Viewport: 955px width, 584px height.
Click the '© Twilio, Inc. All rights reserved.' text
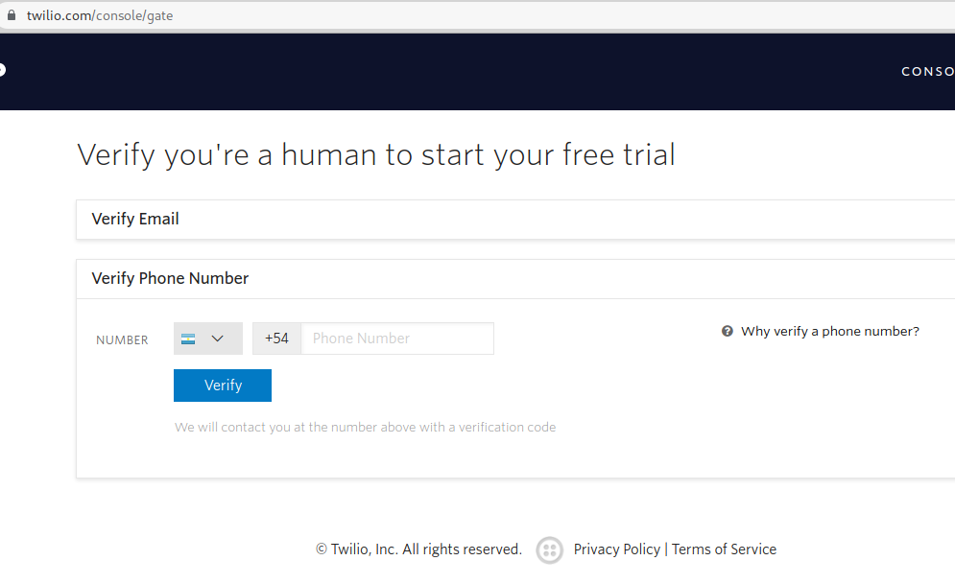pyautogui.click(x=418, y=549)
